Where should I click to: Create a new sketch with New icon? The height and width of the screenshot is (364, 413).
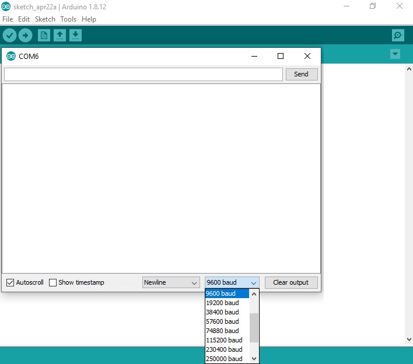(x=44, y=36)
